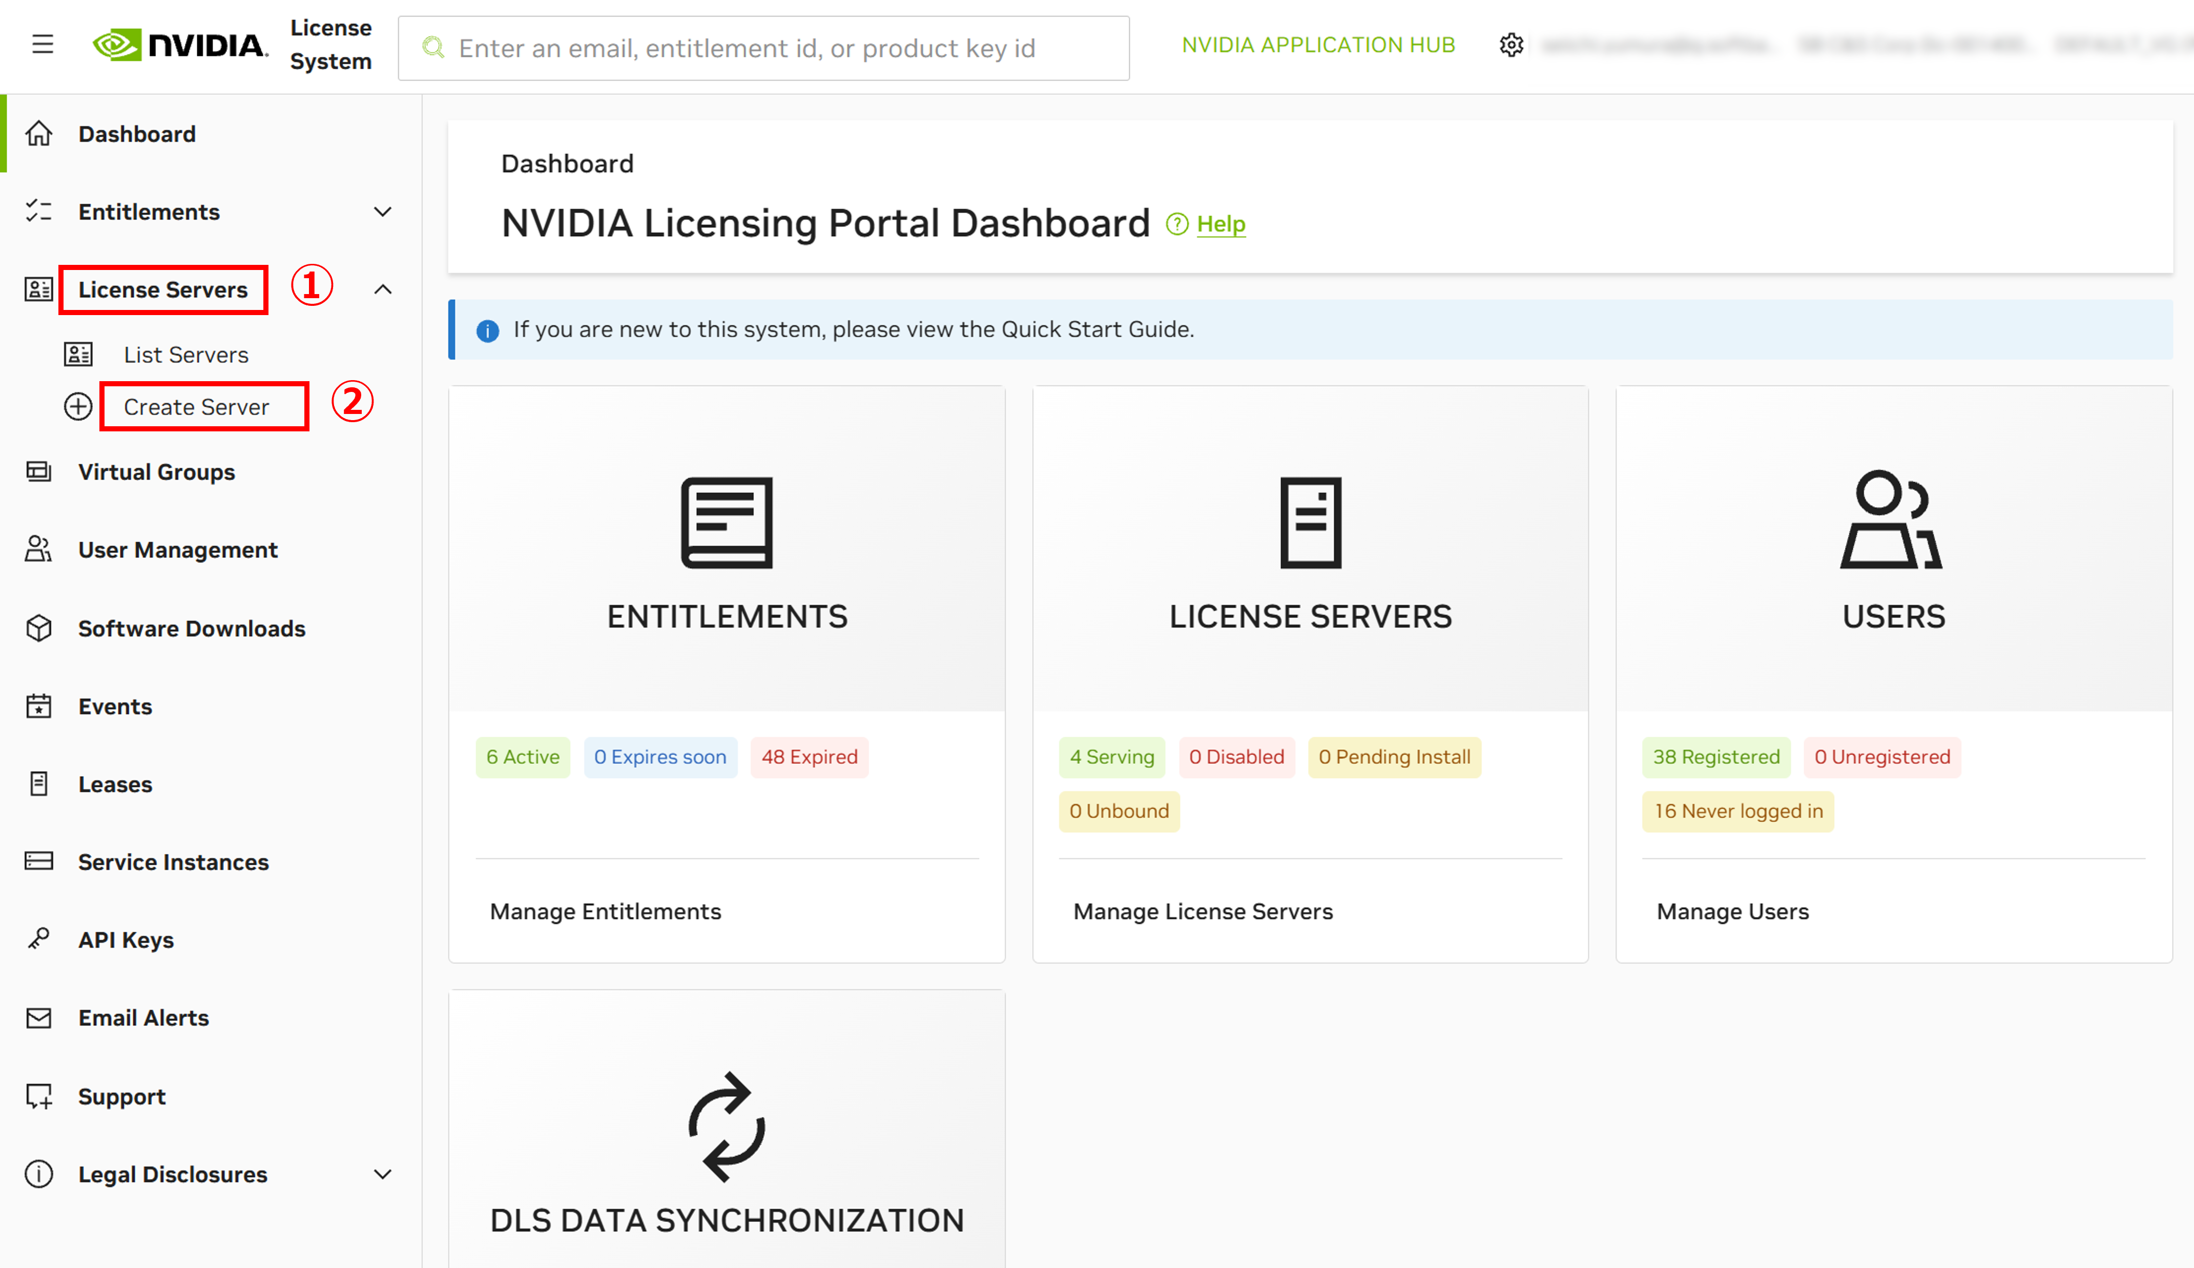2194x1268 pixels.
Task: Open API Keys page
Action: (x=126, y=940)
